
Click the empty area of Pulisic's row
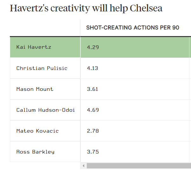click(144, 68)
